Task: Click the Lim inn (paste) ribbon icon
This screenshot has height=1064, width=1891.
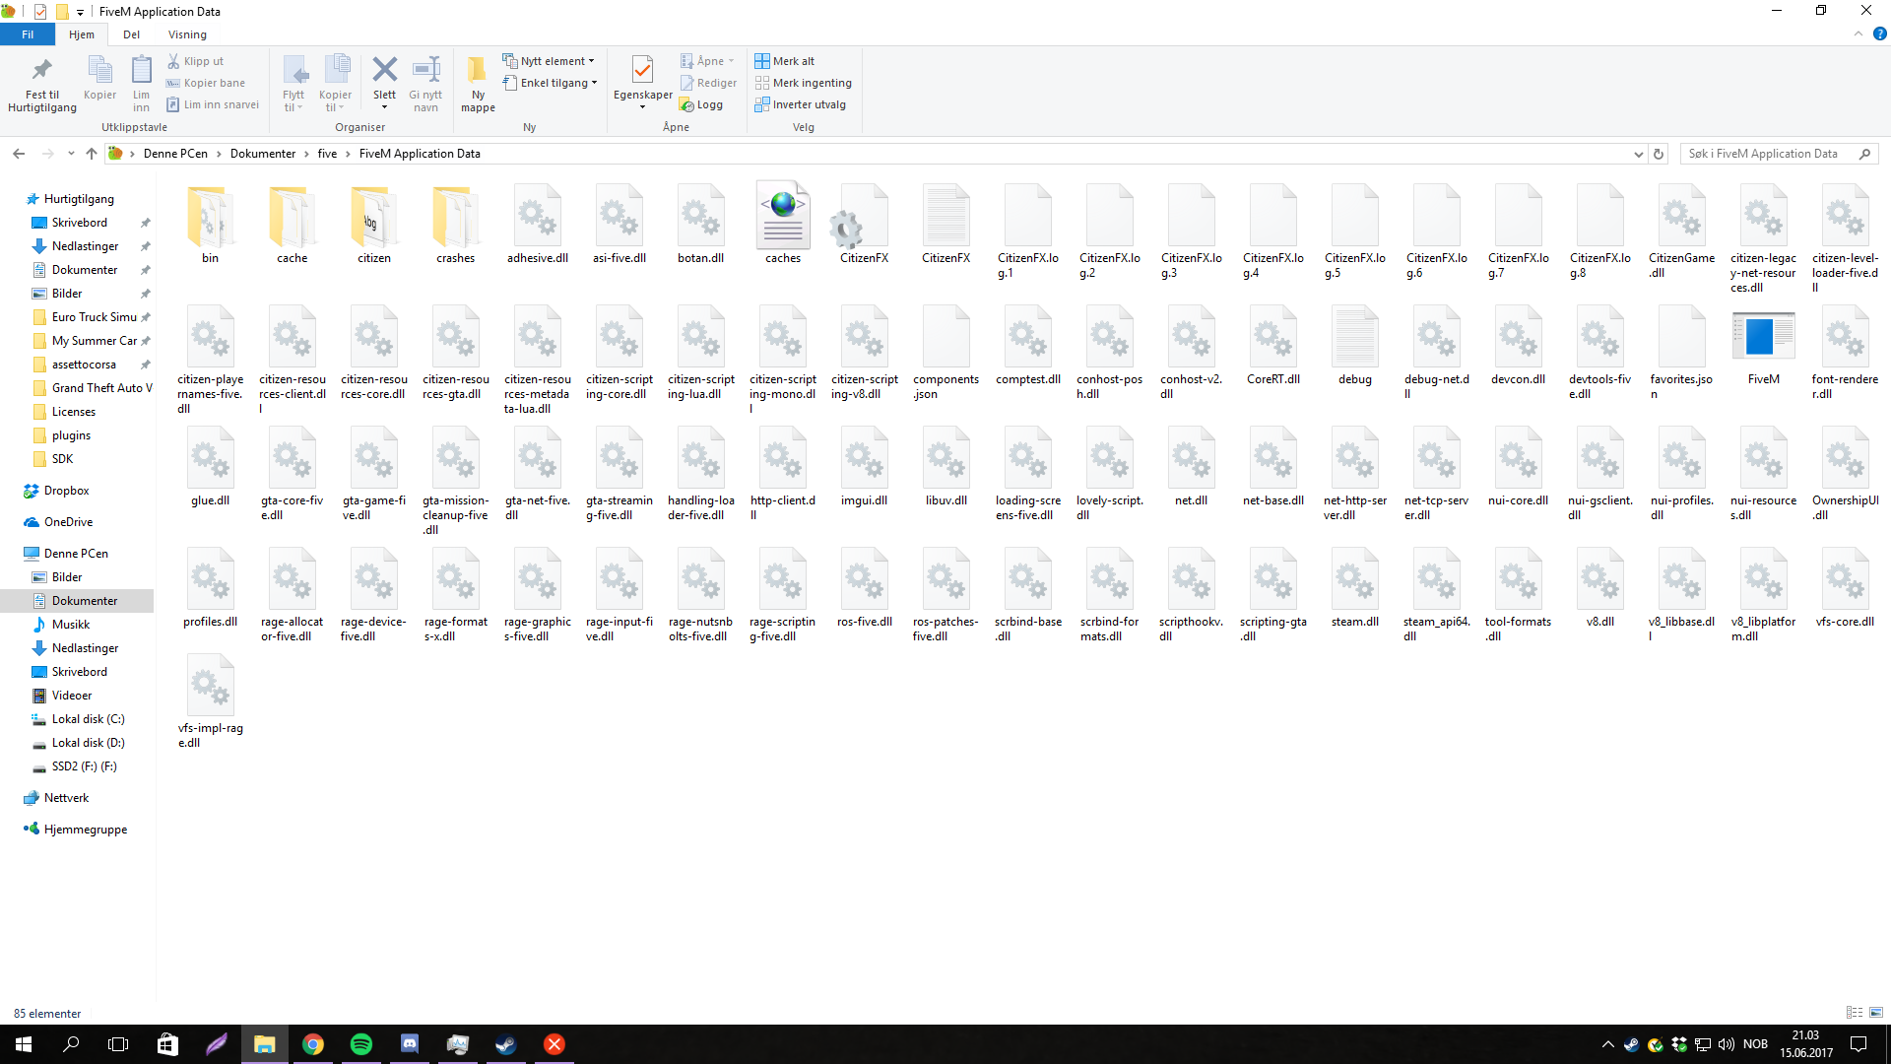Action: coord(141,84)
